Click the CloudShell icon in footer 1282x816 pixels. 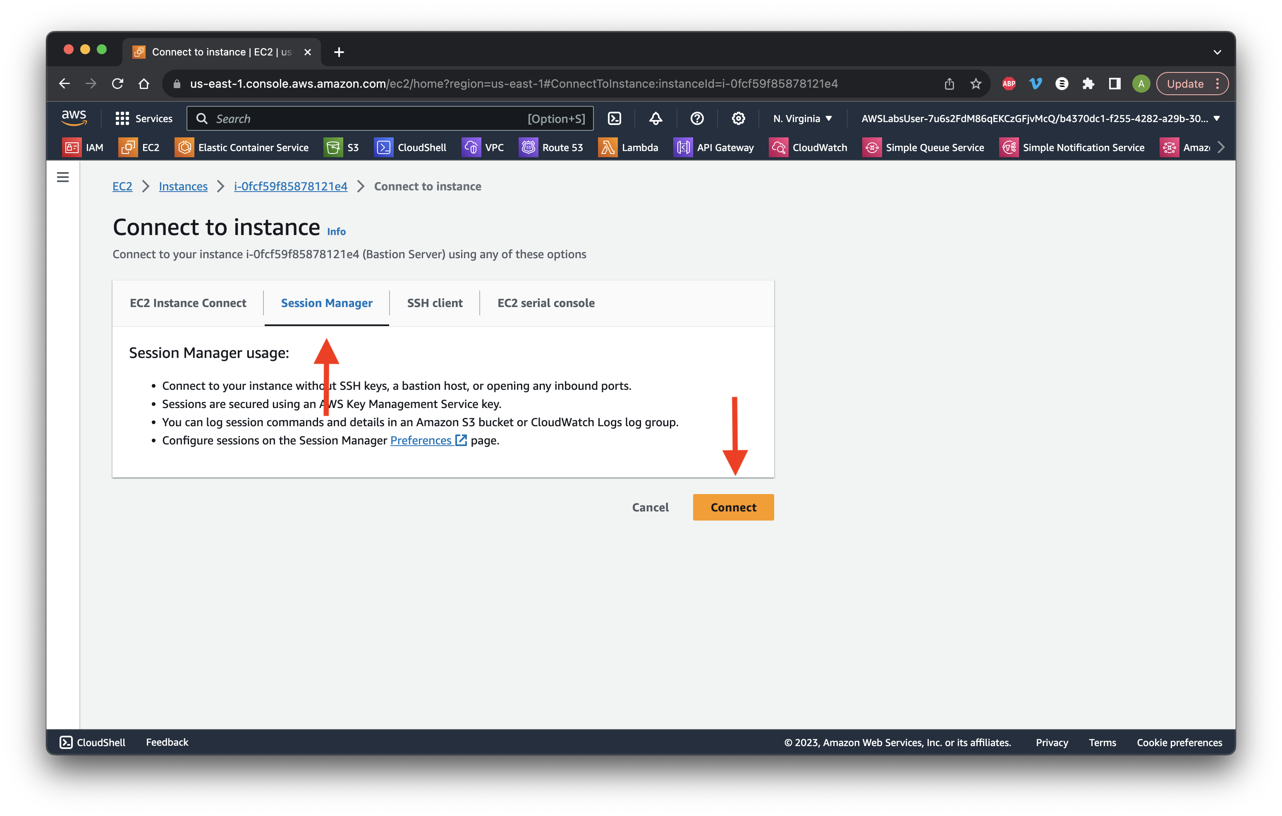click(x=66, y=742)
